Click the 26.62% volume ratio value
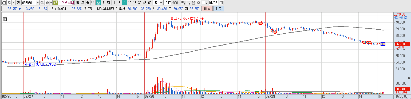The image size is (411, 99). [x=77, y=9]
